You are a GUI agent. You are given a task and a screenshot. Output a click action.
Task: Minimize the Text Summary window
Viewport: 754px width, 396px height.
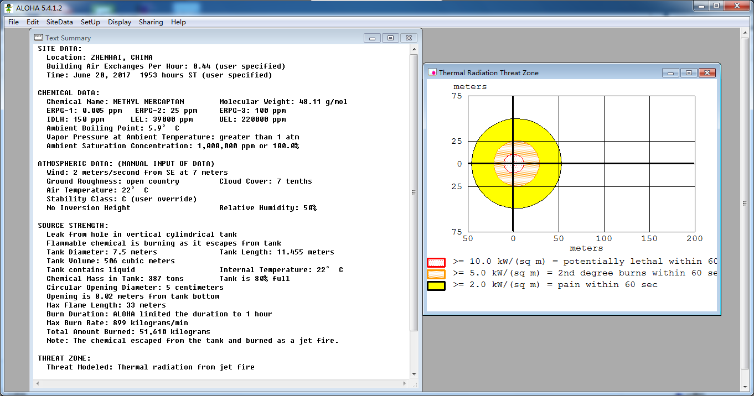tap(372, 38)
